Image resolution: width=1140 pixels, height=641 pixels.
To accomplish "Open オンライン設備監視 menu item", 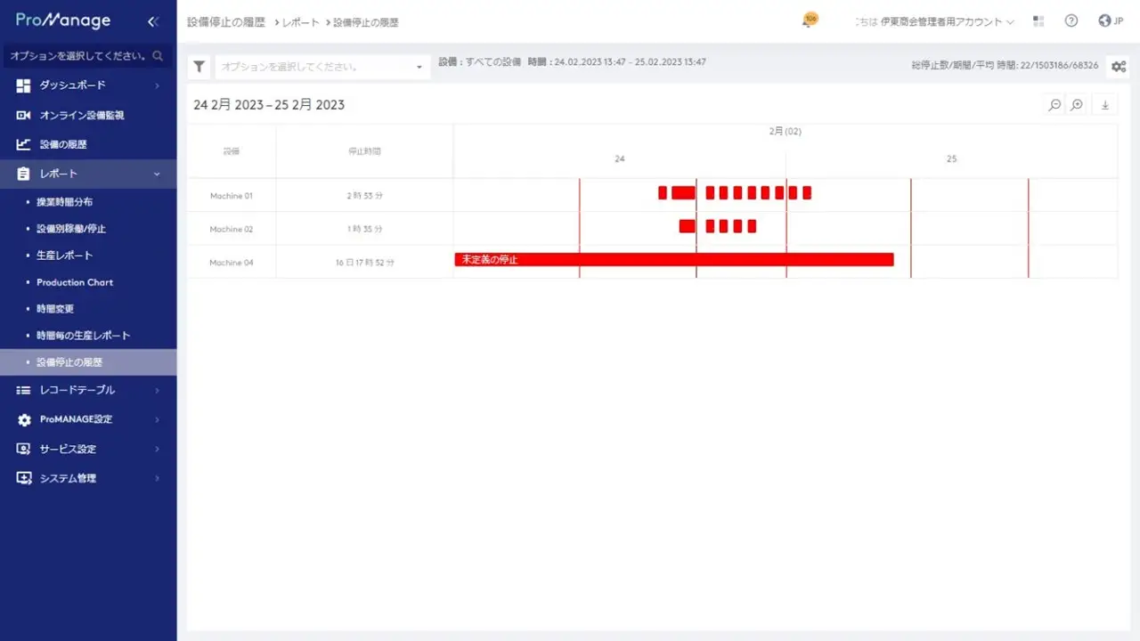I will click(88, 115).
